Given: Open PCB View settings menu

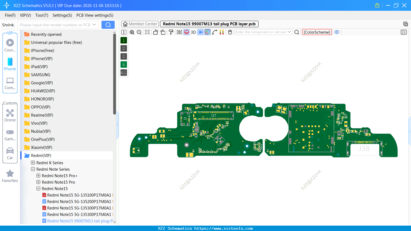Looking at the screenshot, I should [94, 15].
